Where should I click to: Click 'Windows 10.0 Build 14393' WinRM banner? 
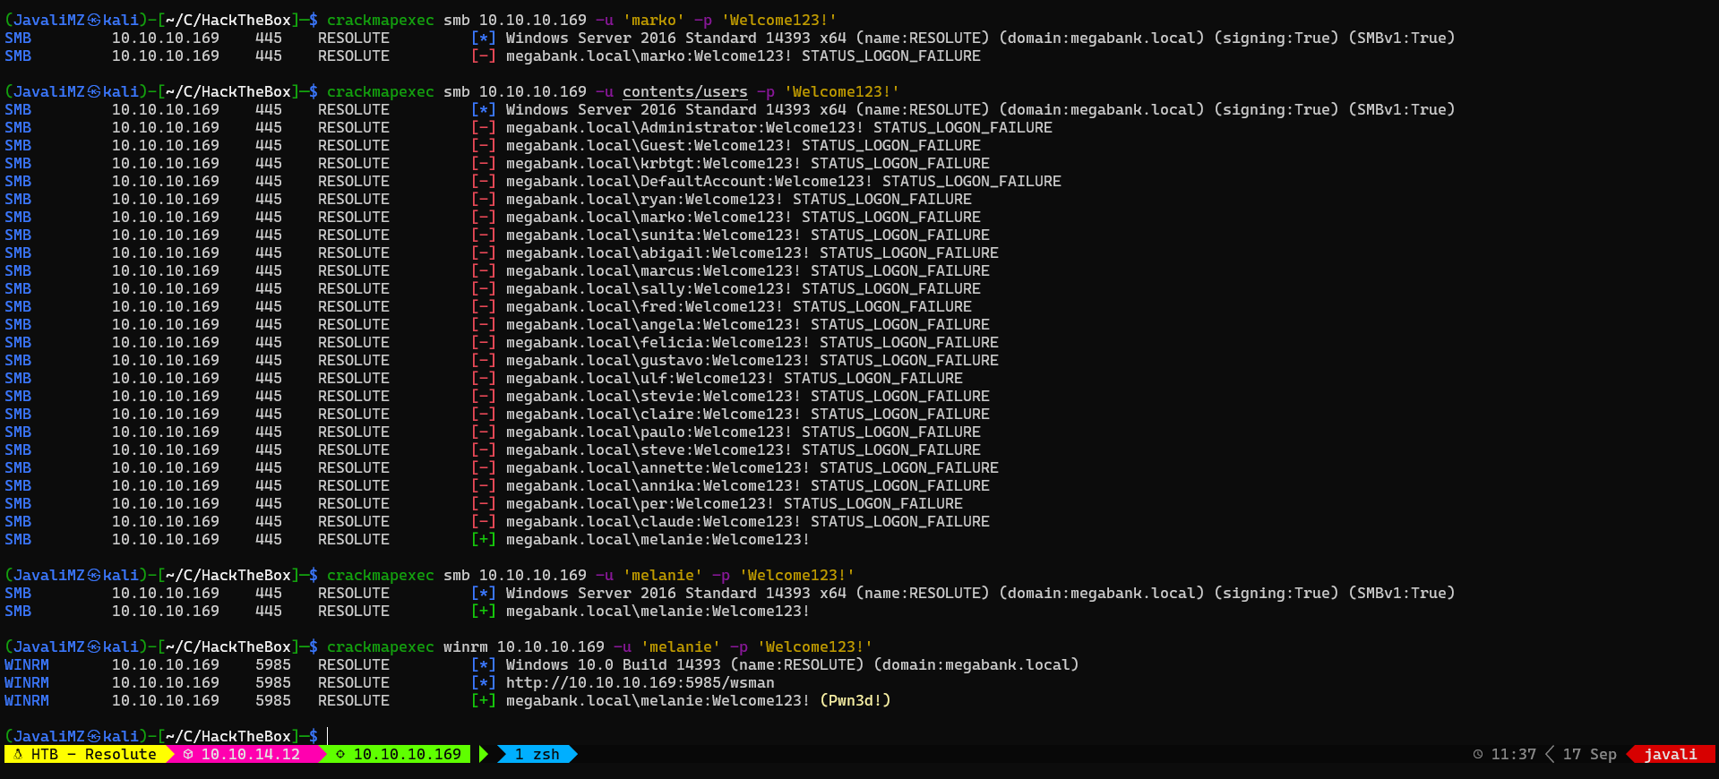click(614, 664)
